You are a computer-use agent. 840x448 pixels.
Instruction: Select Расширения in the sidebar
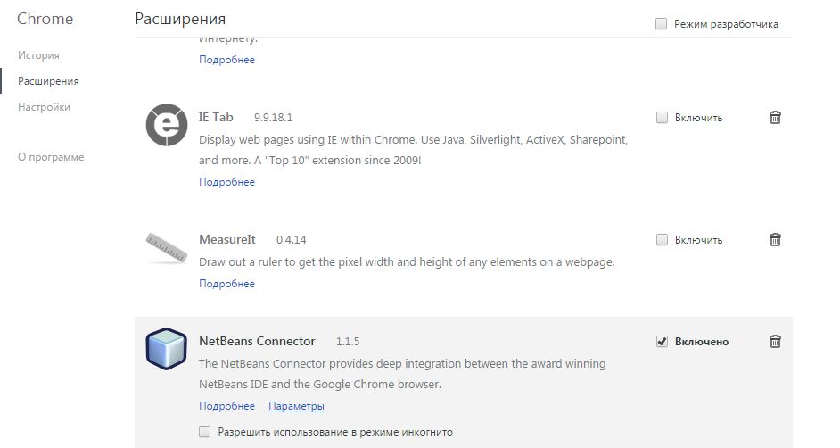(48, 81)
